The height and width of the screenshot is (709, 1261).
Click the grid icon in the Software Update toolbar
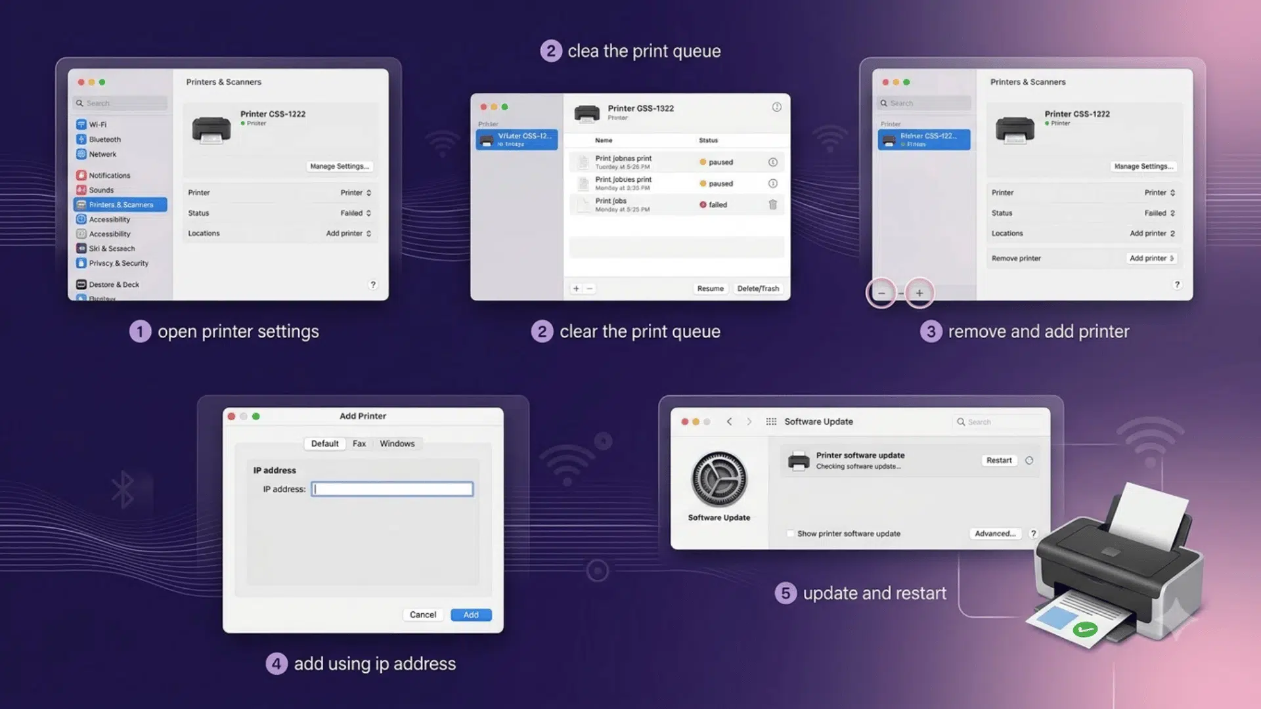pyautogui.click(x=771, y=421)
